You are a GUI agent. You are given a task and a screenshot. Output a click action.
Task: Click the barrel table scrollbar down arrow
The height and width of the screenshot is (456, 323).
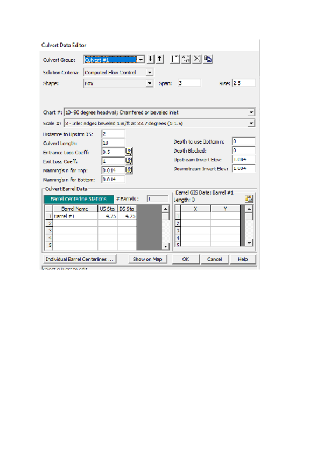tap(166, 243)
